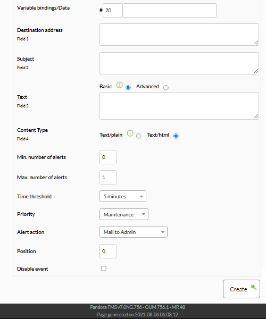Click into the Position input field
The width and height of the screenshot is (266, 319).
(108, 251)
